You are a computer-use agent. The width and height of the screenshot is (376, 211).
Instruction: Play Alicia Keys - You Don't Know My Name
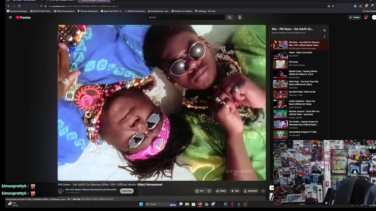click(x=299, y=84)
